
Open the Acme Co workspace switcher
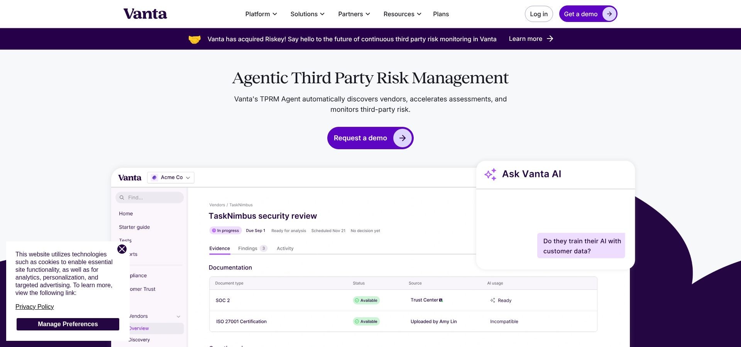(171, 177)
